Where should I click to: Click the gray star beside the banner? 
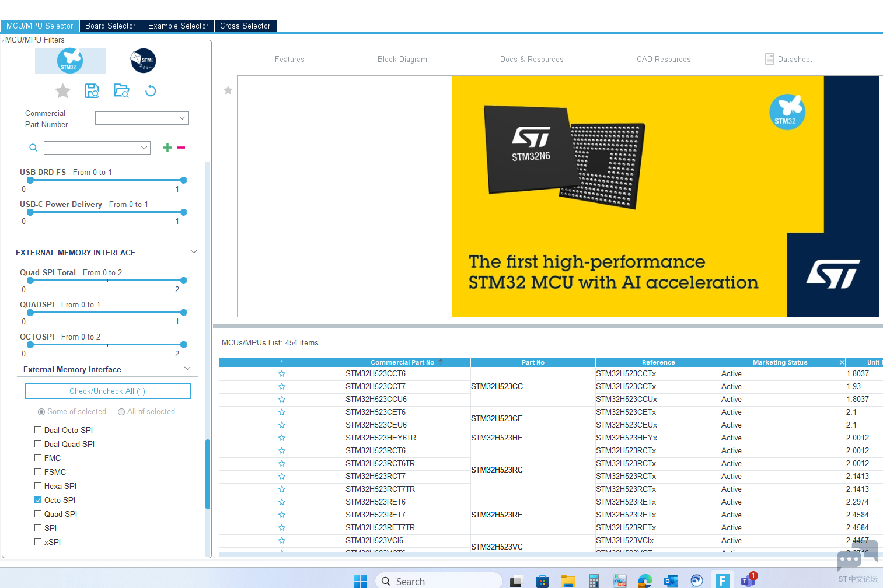(228, 90)
